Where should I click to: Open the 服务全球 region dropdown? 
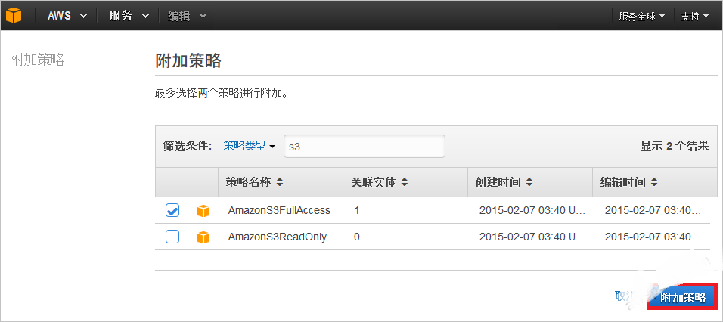pyautogui.click(x=642, y=16)
